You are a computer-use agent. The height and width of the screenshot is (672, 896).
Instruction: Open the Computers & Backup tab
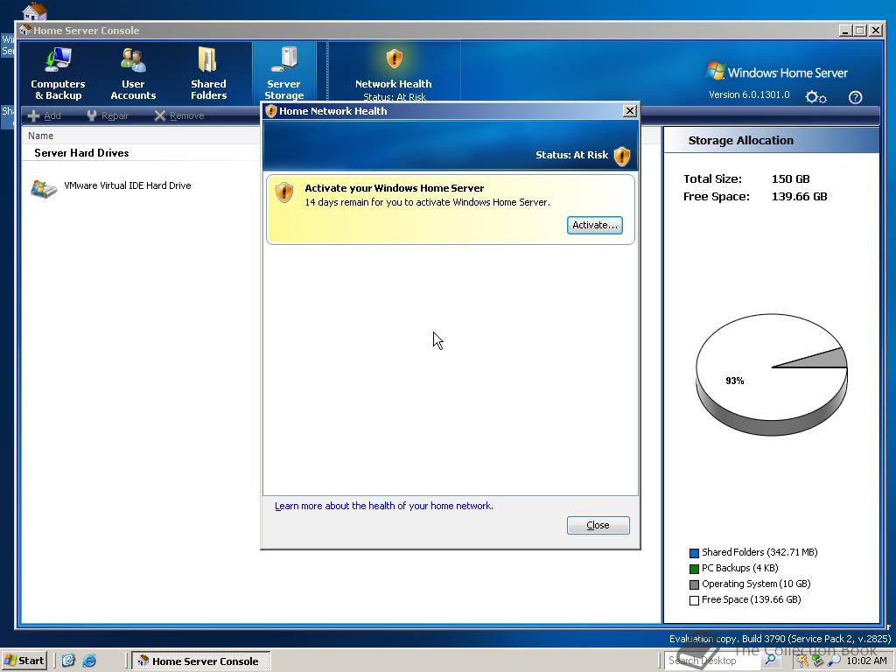coord(58,73)
